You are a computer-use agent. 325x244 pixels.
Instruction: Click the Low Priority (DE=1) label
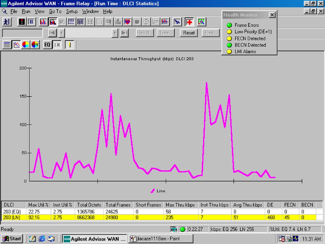(x=253, y=32)
